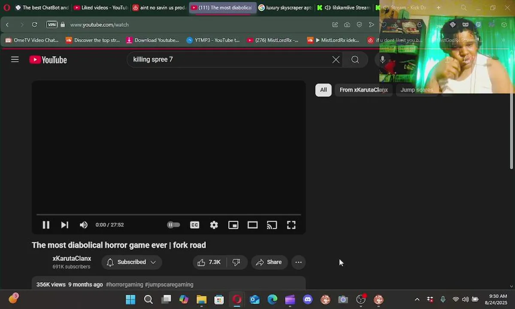The height and width of the screenshot is (309, 515).
Task: Open the player settings gear
Action: click(x=214, y=225)
